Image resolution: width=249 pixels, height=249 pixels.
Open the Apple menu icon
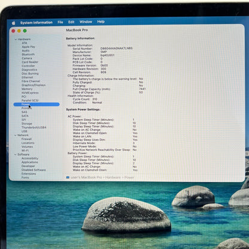tap(14, 23)
